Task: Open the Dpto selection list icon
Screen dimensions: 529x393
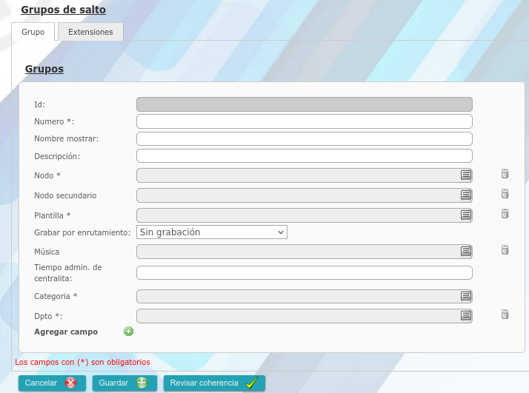Action: (466, 315)
